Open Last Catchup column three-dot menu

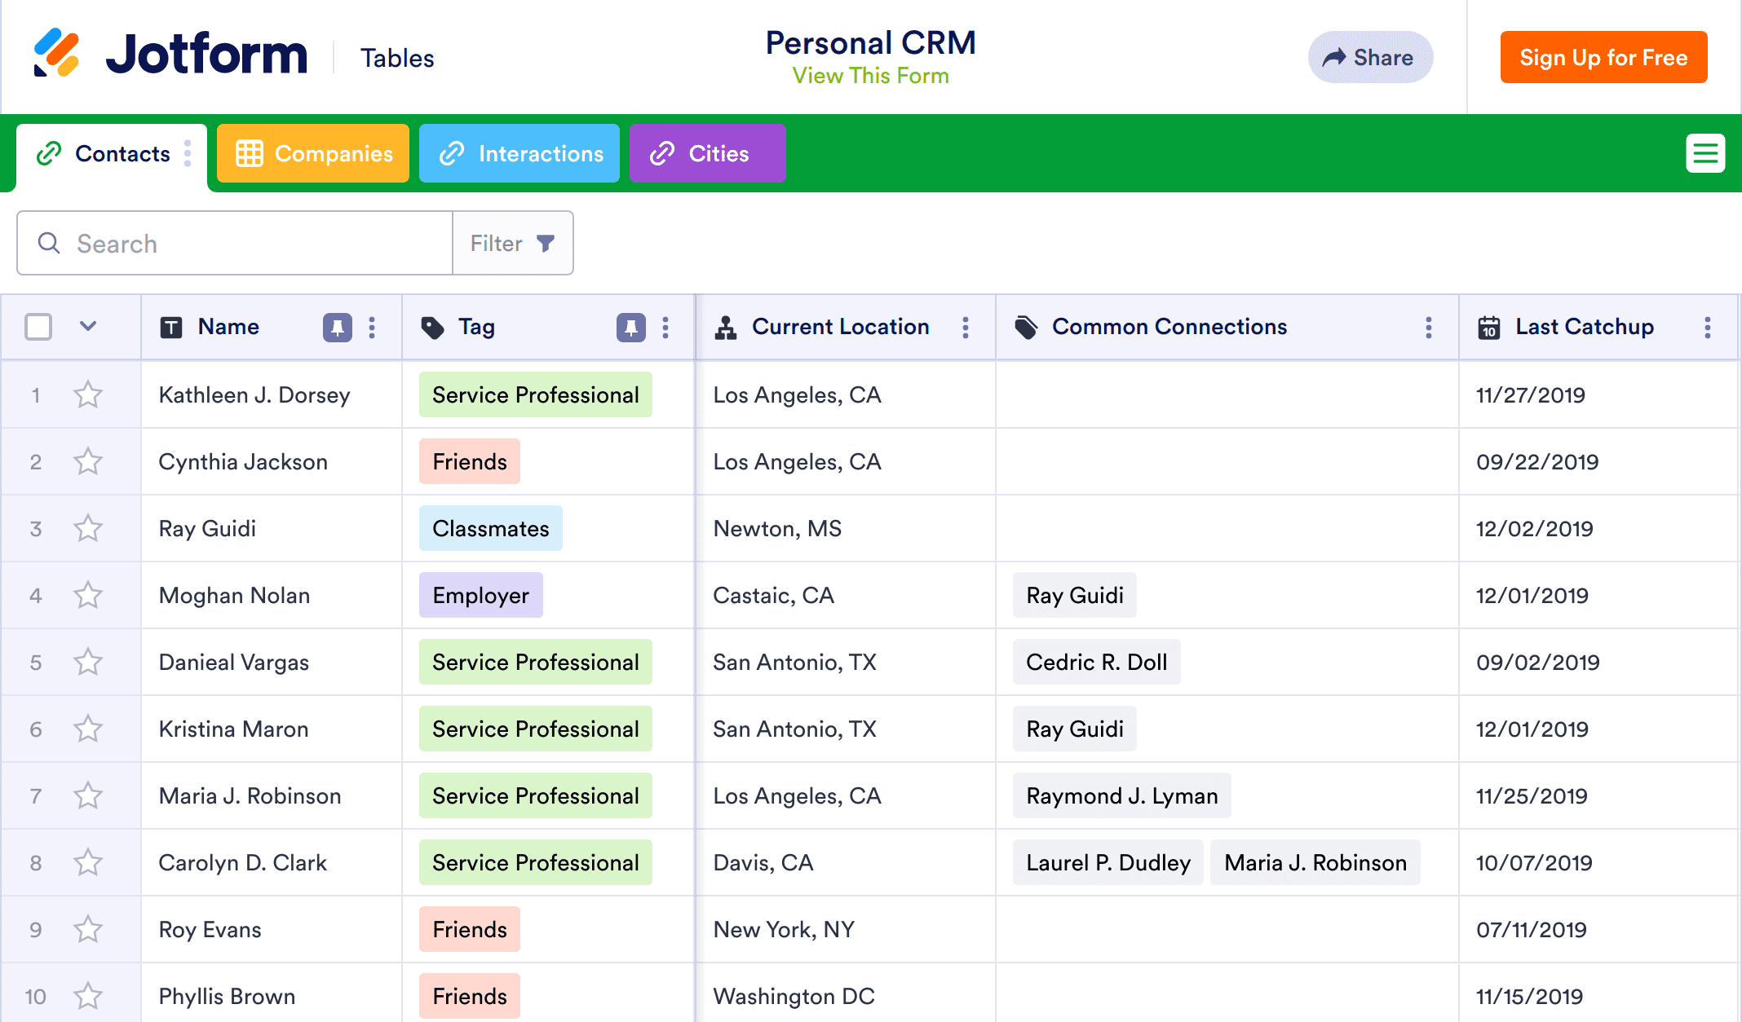click(x=1707, y=328)
